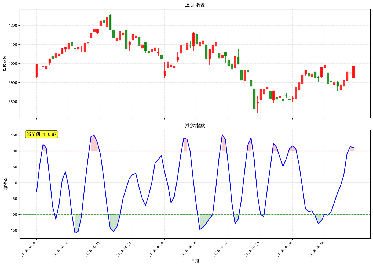Select the date label 2026-07-21

(x=253, y=249)
